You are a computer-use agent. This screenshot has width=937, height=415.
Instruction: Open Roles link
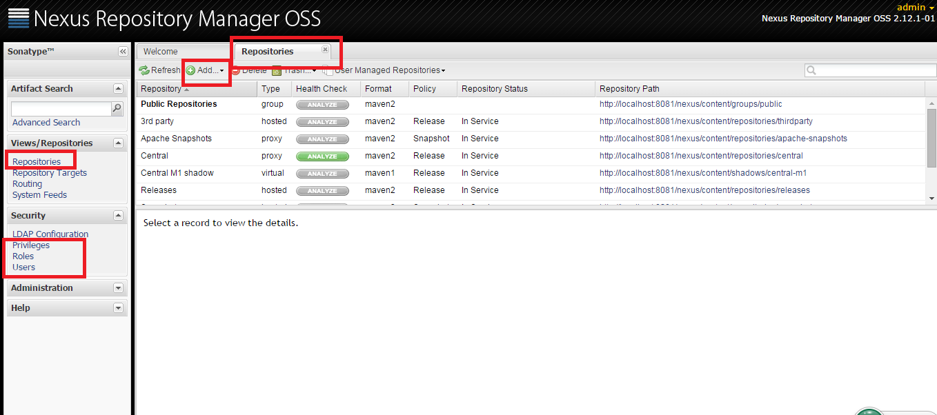23,256
